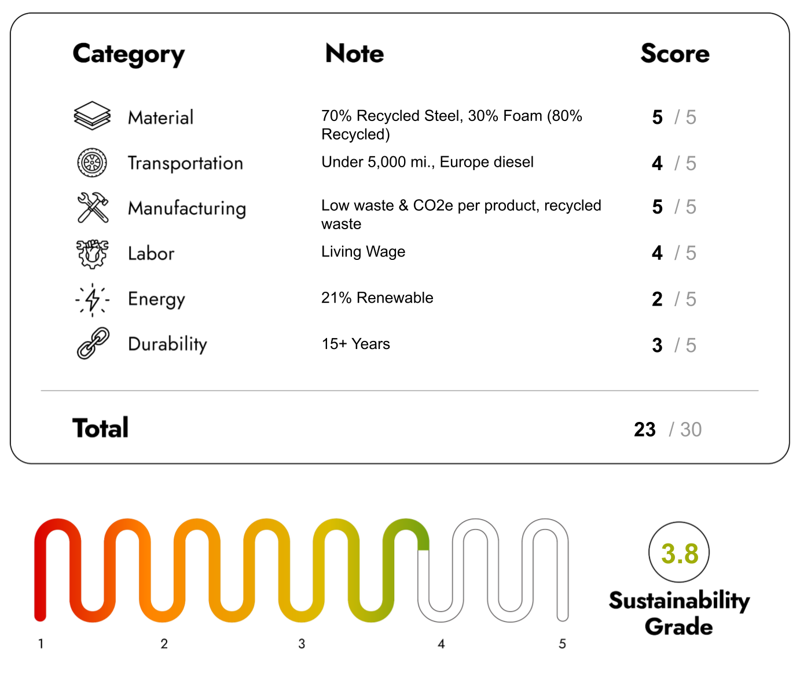Click the Transportation tire wheel icon
Image resolution: width=800 pixels, height=694 pixels.
92,163
